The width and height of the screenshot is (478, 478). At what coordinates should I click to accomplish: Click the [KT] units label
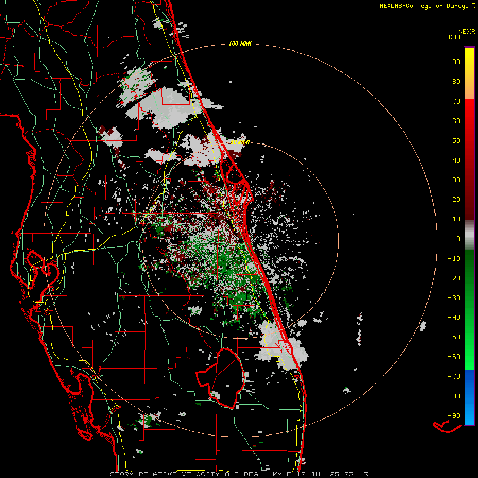(454, 37)
